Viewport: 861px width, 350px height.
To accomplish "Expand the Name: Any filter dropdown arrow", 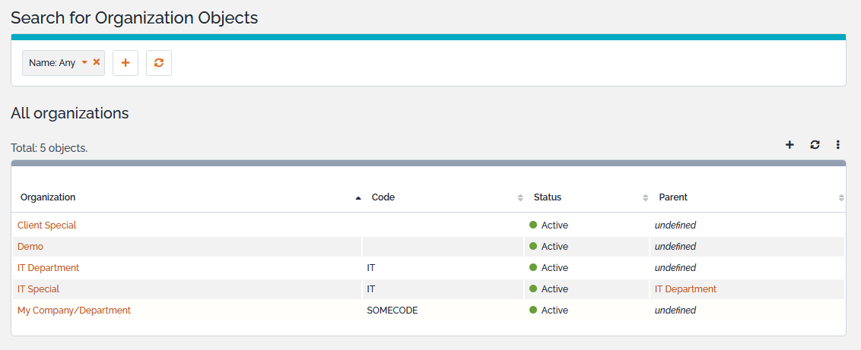I will [x=84, y=63].
